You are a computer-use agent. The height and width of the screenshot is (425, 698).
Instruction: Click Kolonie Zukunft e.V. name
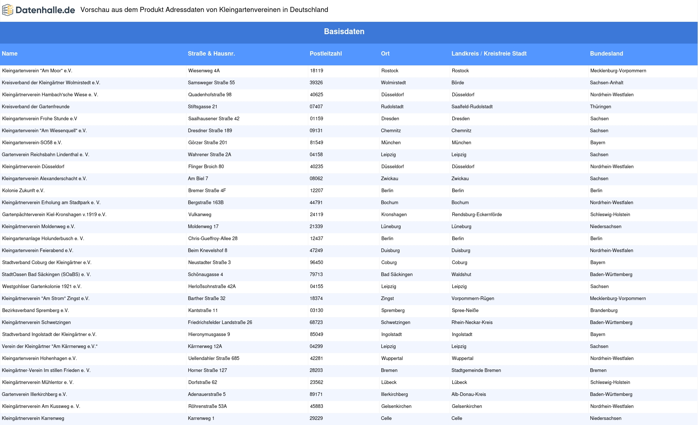[23, 191]
